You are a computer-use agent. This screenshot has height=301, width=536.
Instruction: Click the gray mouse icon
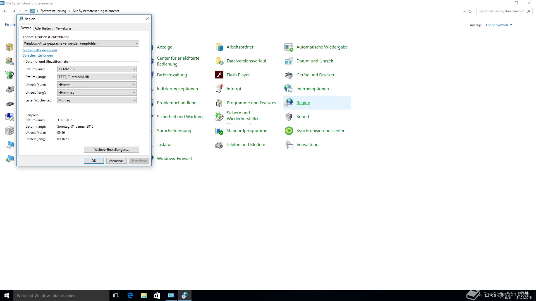point(10,104)
